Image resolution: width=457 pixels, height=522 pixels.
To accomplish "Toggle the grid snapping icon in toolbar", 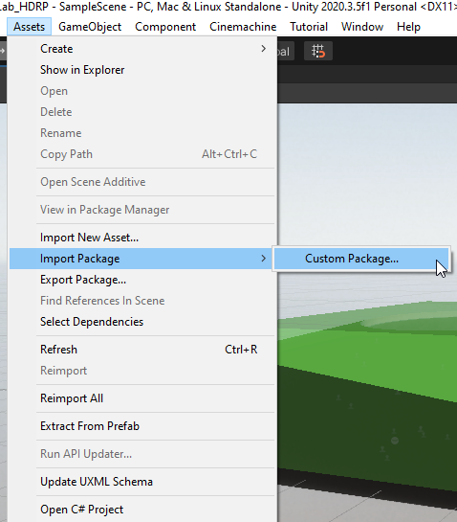I will [318, 52].
